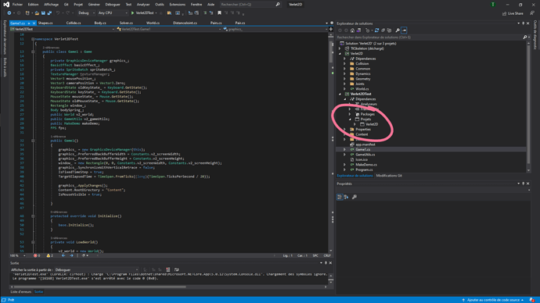Screen dimensions: 540x303
Task: Open the Output source Déboguer dropdown
Action: tap(96, 269)
